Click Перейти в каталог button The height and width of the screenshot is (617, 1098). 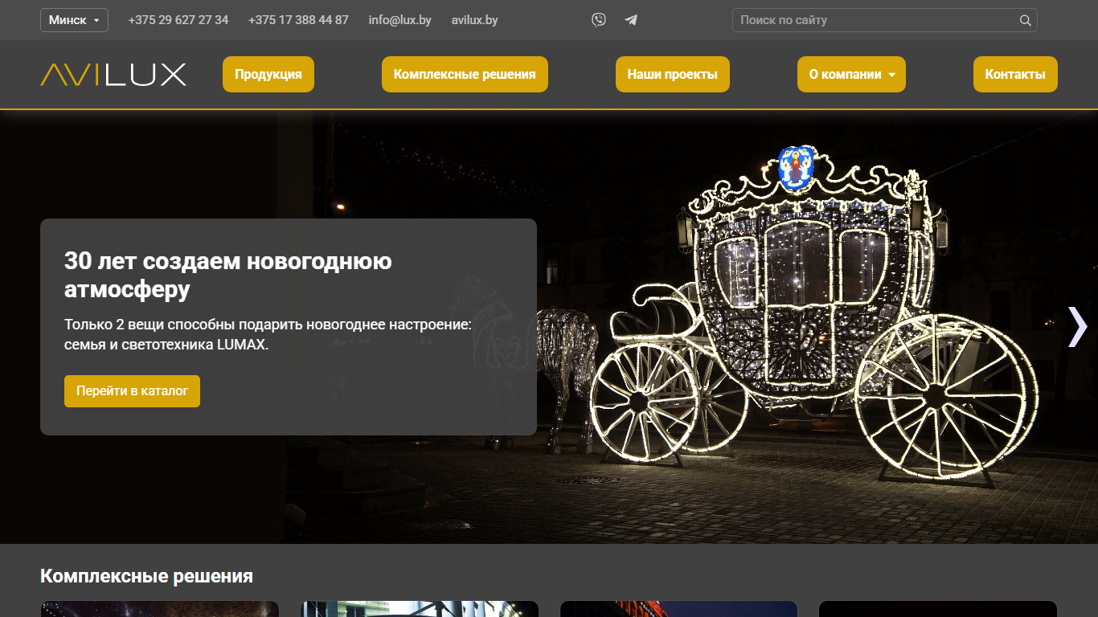coord(132,391)
